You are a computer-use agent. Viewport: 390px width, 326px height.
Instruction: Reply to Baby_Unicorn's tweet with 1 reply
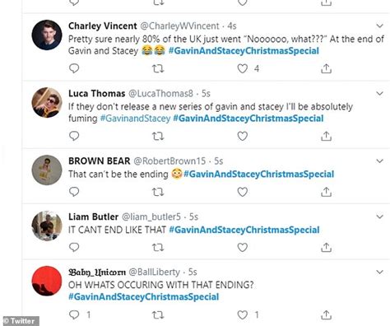point(74,314)
